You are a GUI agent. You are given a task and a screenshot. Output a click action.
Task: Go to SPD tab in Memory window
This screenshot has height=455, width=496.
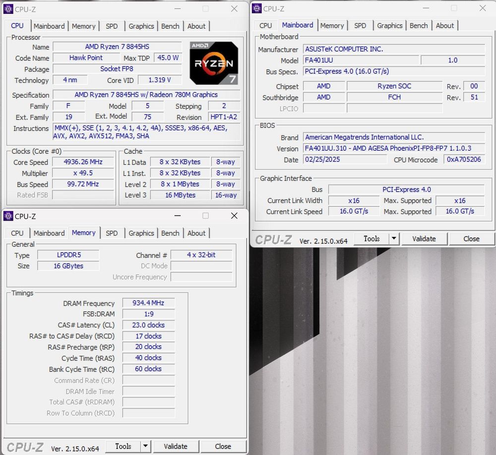(x=112, y=233)
